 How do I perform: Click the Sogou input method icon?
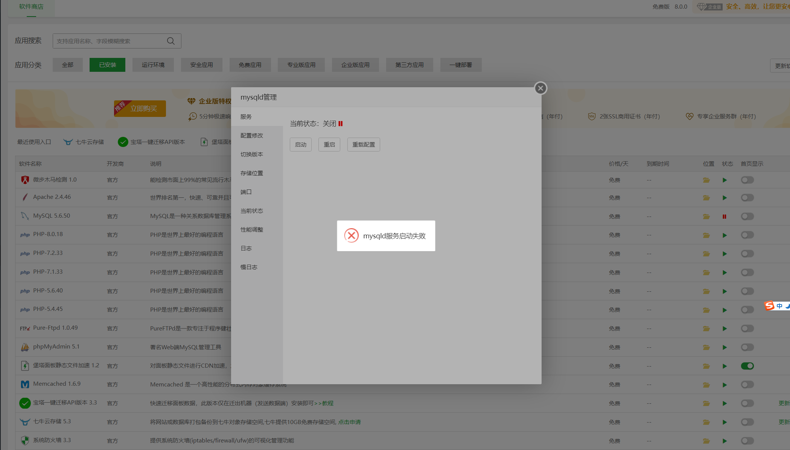[x=769, y=306]
